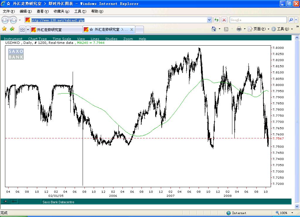
Task: Close the active 外汇走势研究室 tab
Action: [x=132, y=30]
